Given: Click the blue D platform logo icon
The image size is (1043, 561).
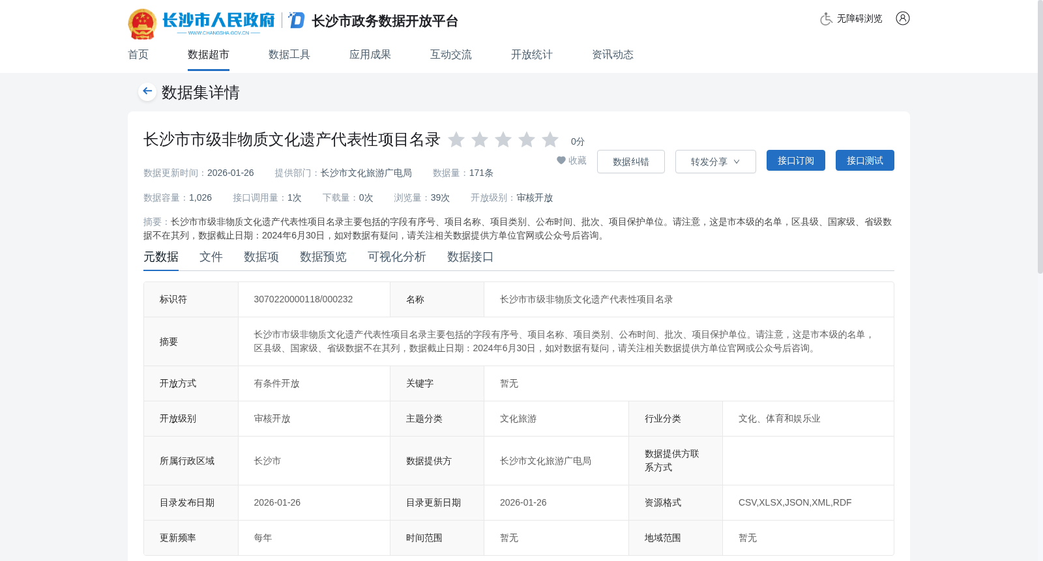Looking at the screenshot, I should coord(297,20).
